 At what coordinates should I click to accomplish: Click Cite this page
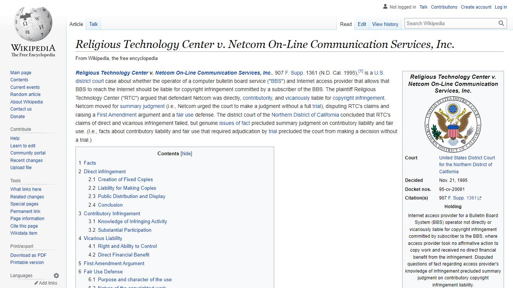tap(24, 226)
